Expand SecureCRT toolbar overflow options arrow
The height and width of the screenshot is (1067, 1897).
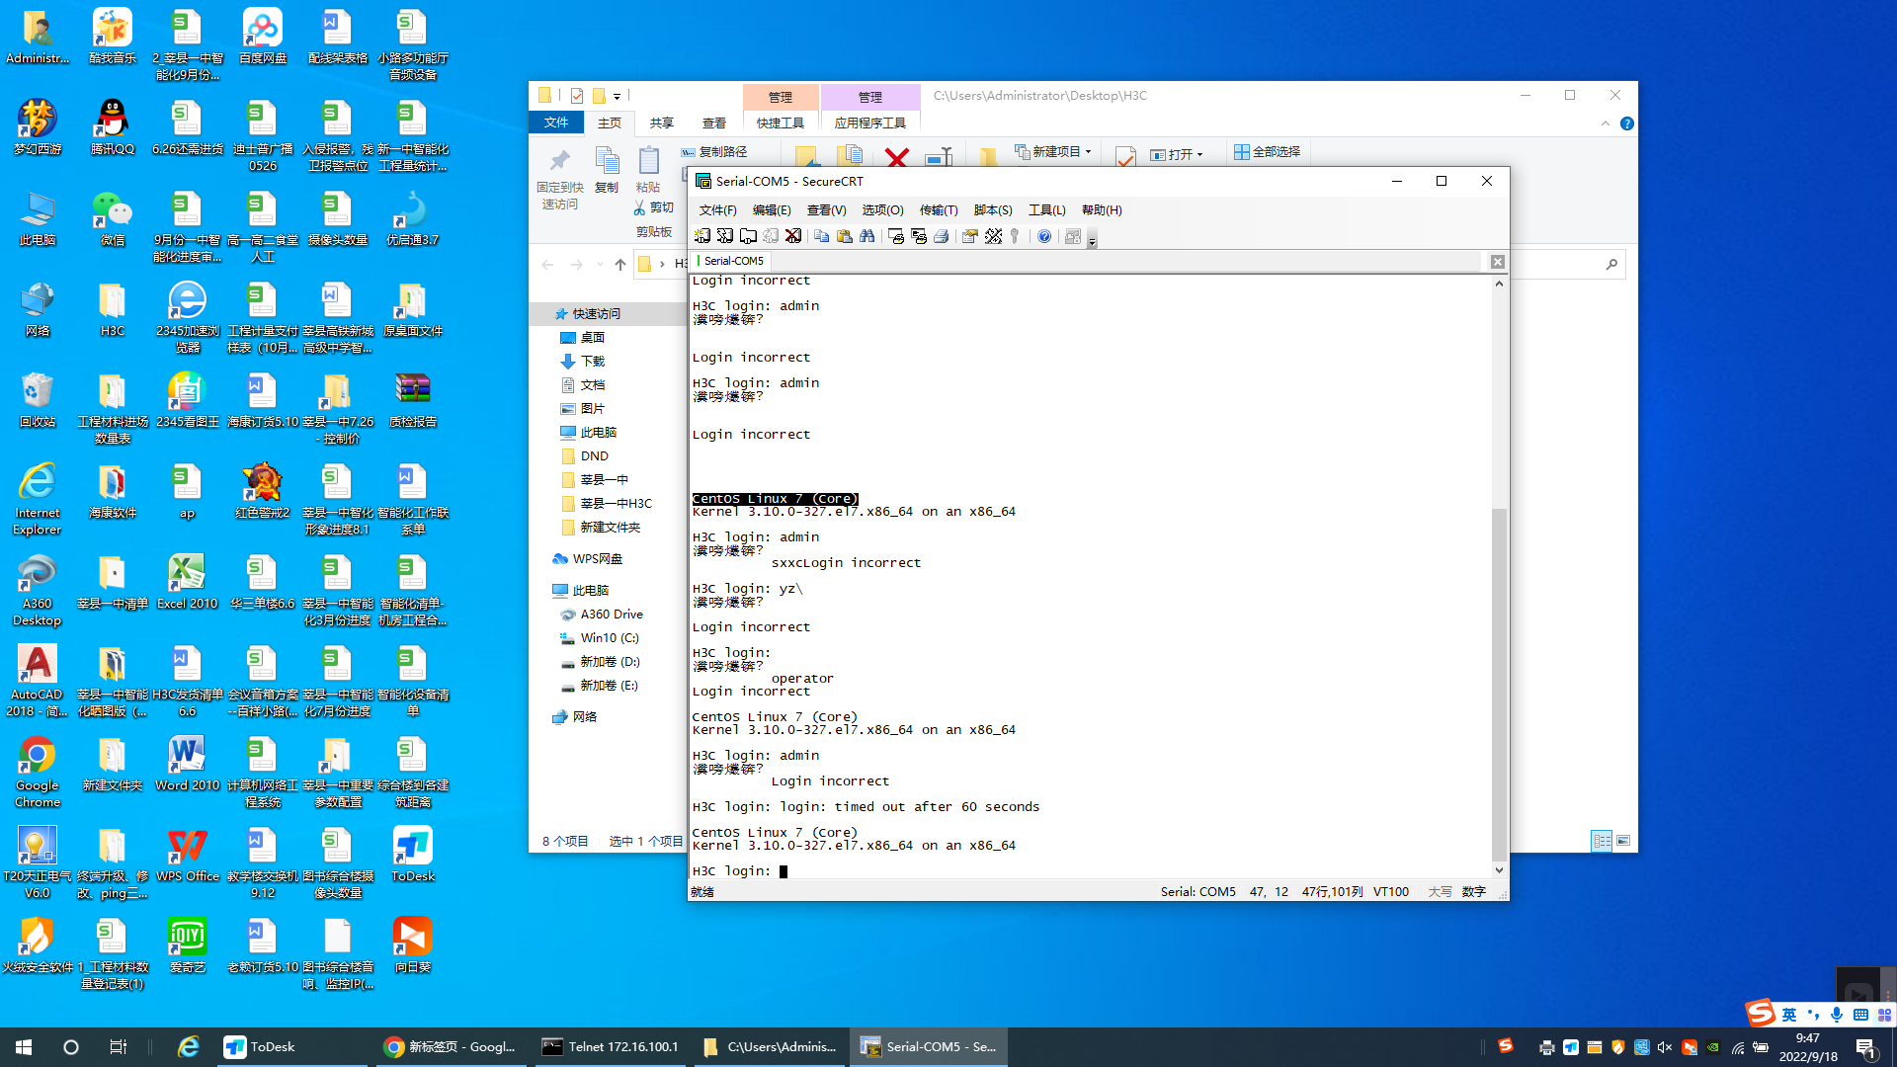pyautogui.click(x=1092, y=241)
